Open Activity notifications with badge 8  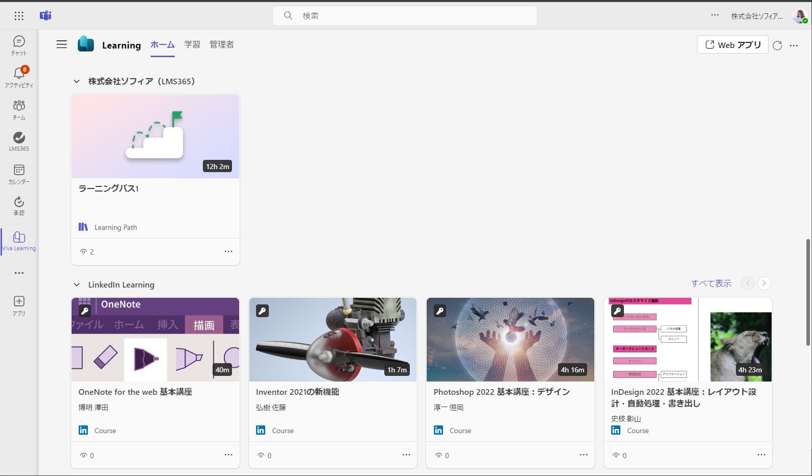(x=19, y=78)
